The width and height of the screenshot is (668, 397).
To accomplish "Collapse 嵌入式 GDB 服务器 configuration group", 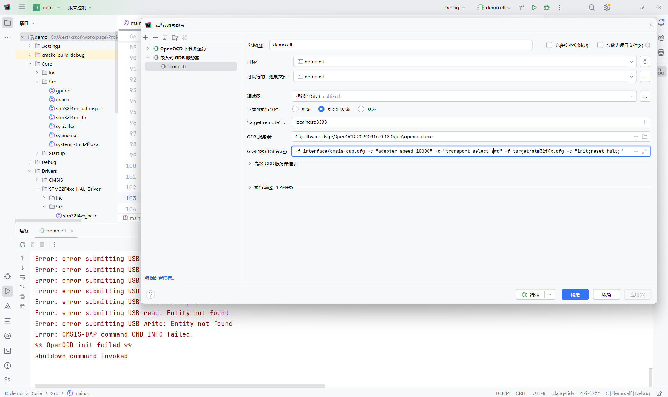I will (x=148, y=57).
